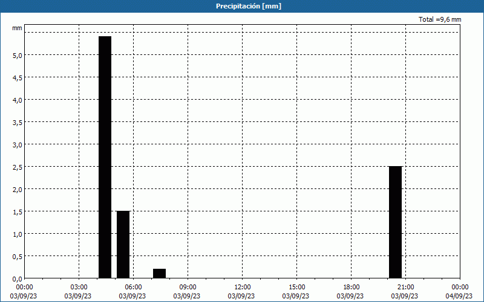Screen dimensions: 484x302
Task: Click the 09:00 time axis label
Action: [188, 288]
